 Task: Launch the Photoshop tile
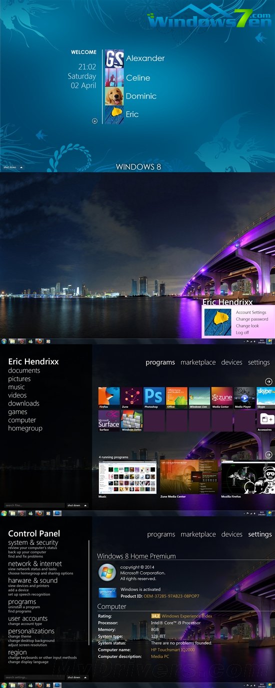pos(154,398)
